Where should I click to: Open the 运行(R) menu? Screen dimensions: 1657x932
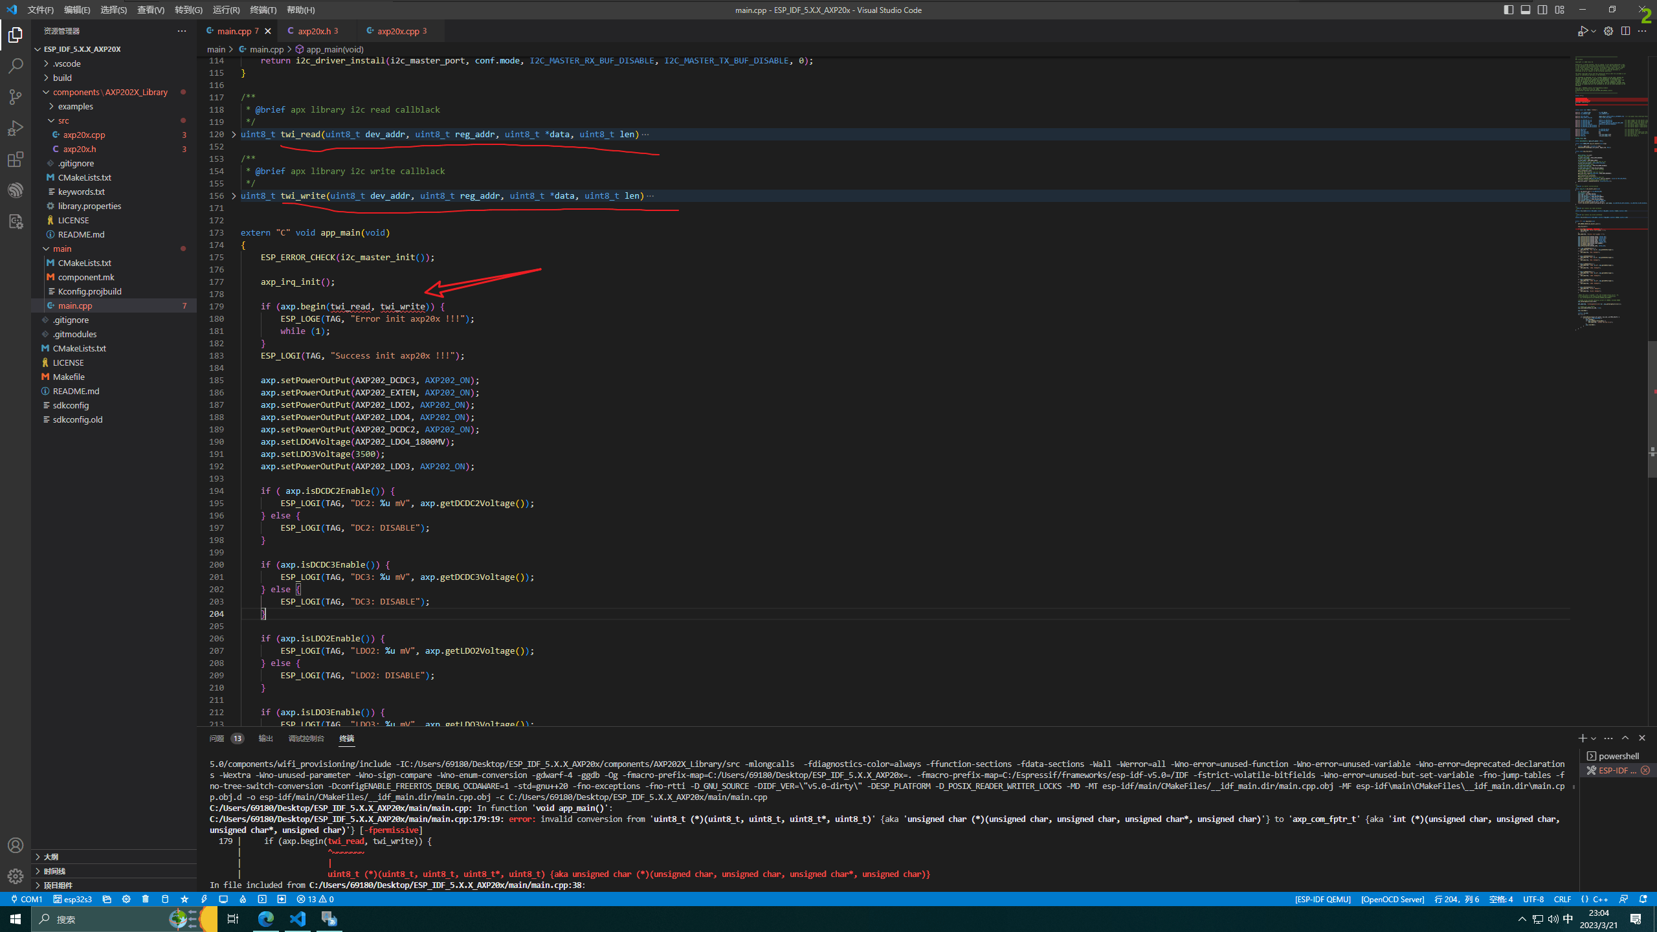(225, 10)
